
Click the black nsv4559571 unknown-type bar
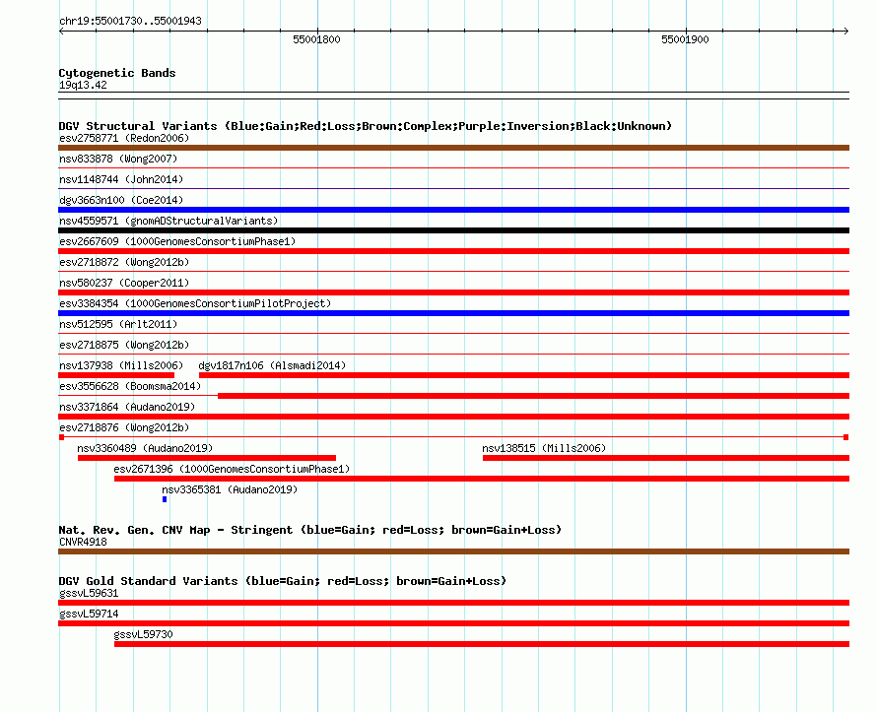(x=453, y=230)
